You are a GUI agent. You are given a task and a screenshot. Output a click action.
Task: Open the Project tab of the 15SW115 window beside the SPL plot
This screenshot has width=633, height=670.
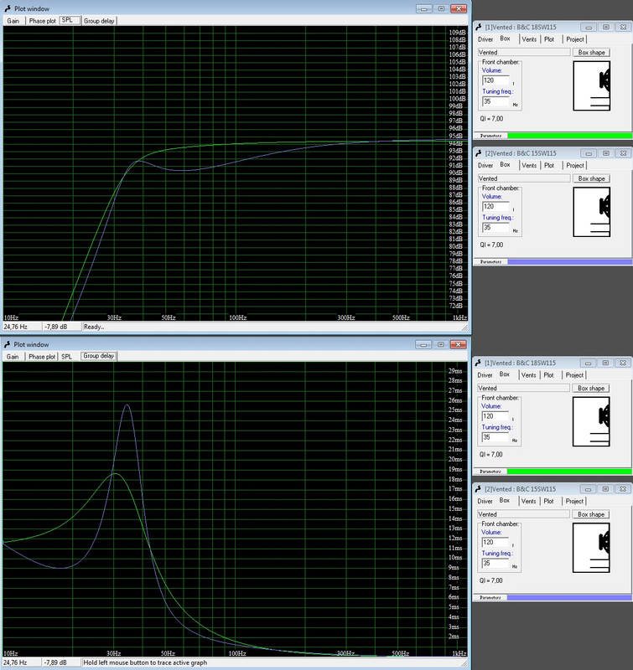[x=575, y=165]
